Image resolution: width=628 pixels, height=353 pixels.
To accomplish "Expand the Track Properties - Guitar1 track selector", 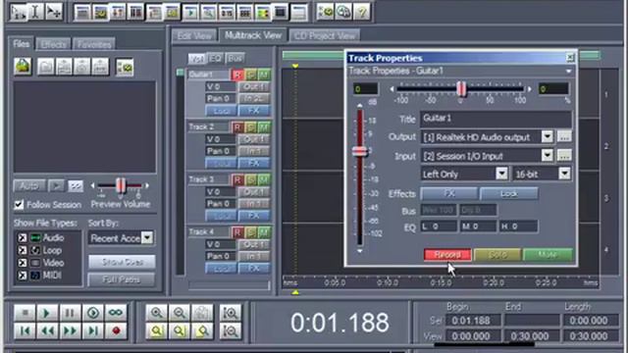I will (568, 72).
